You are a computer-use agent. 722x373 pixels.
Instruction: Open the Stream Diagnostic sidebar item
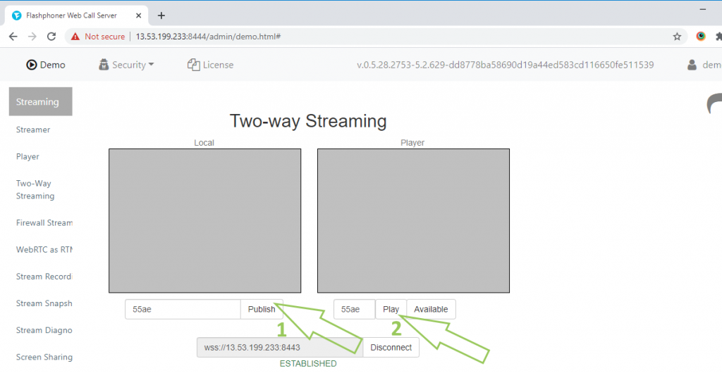pos(44,330)
